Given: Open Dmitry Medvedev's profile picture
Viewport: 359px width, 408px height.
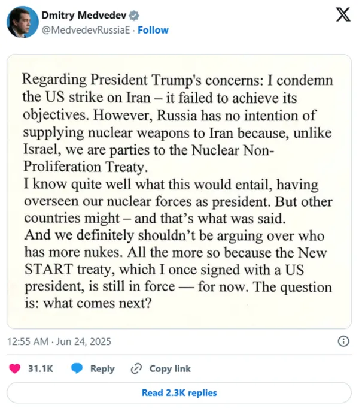Looking at the screenshot, I should [23, 22].
